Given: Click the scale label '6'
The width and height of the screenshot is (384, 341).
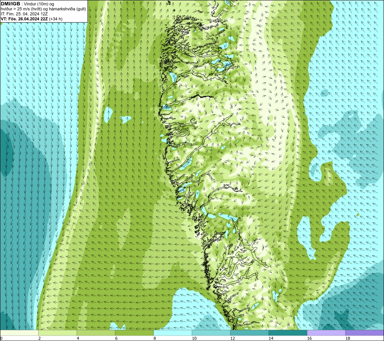Looking at the screenshot, I should (x=116, y=338).
